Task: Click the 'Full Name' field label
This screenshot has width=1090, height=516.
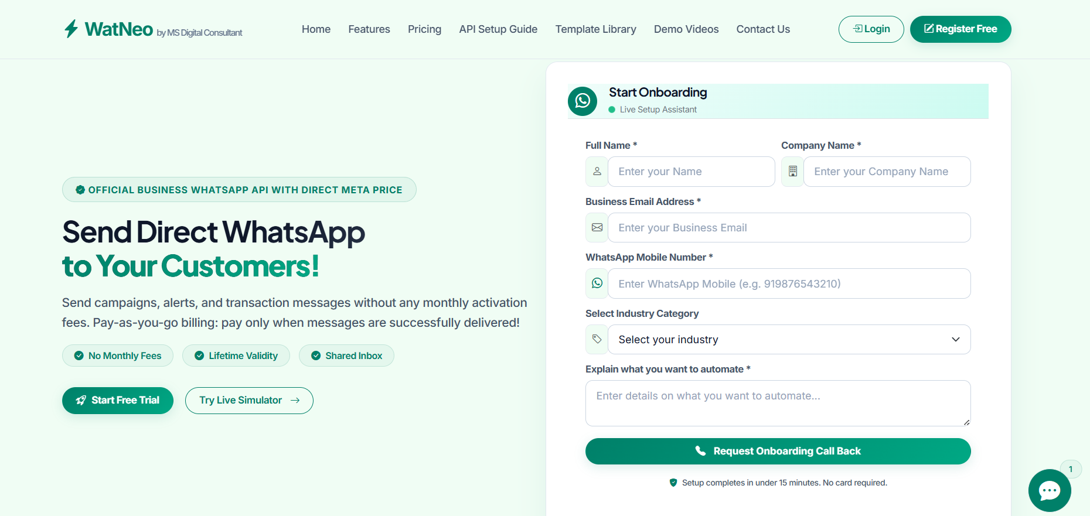Action: pyautogui.click(x=611, y=145)
